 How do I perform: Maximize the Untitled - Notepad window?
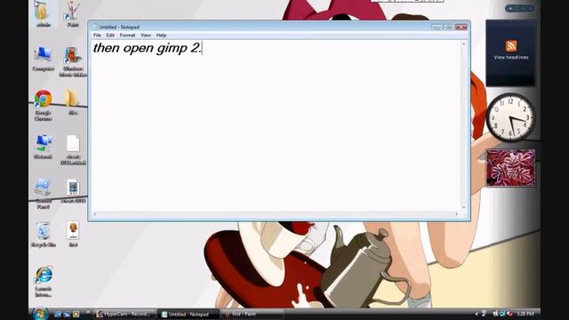pyautogui.click(x=449, y=27)
